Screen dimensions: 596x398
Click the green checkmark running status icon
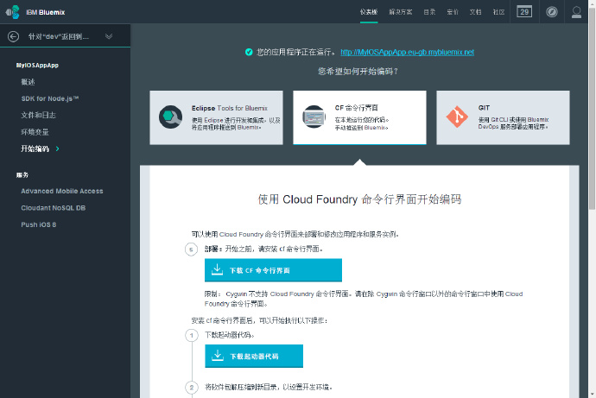[249, 52]
